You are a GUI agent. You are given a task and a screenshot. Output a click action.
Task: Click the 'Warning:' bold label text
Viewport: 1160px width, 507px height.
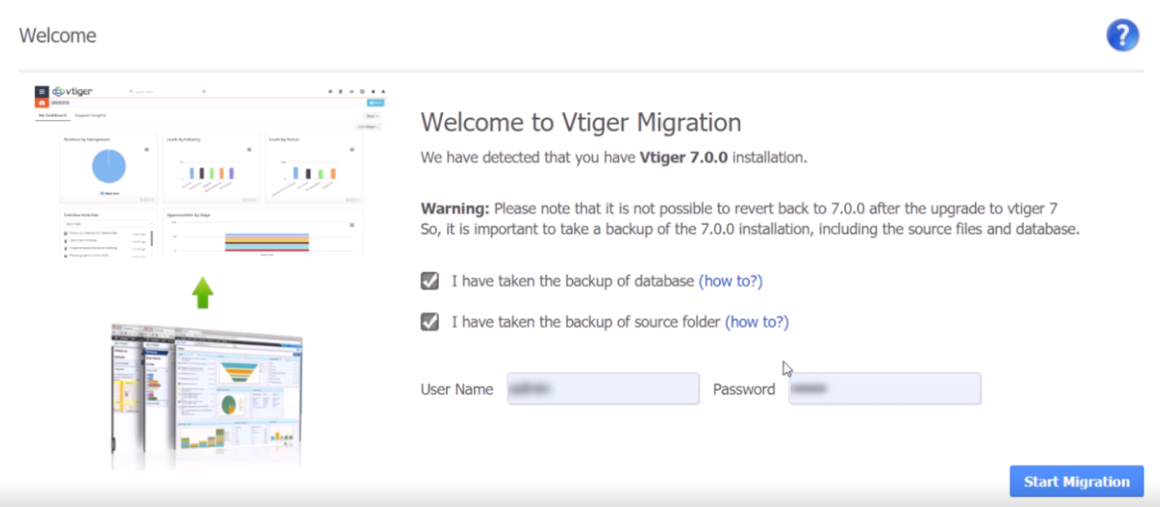click(x=455, y=208)
